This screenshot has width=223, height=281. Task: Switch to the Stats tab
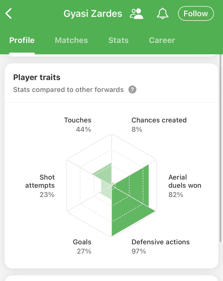click(118, 40)
